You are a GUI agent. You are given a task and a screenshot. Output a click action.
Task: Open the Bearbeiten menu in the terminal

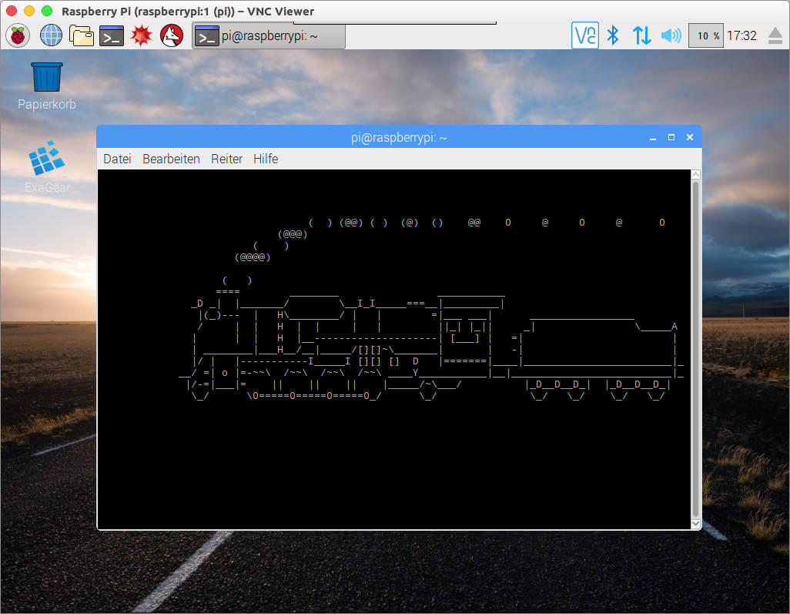(171, 159)
